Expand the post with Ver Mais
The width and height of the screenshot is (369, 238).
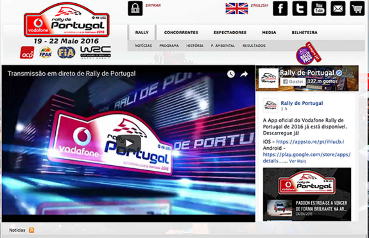coord(297,161)
